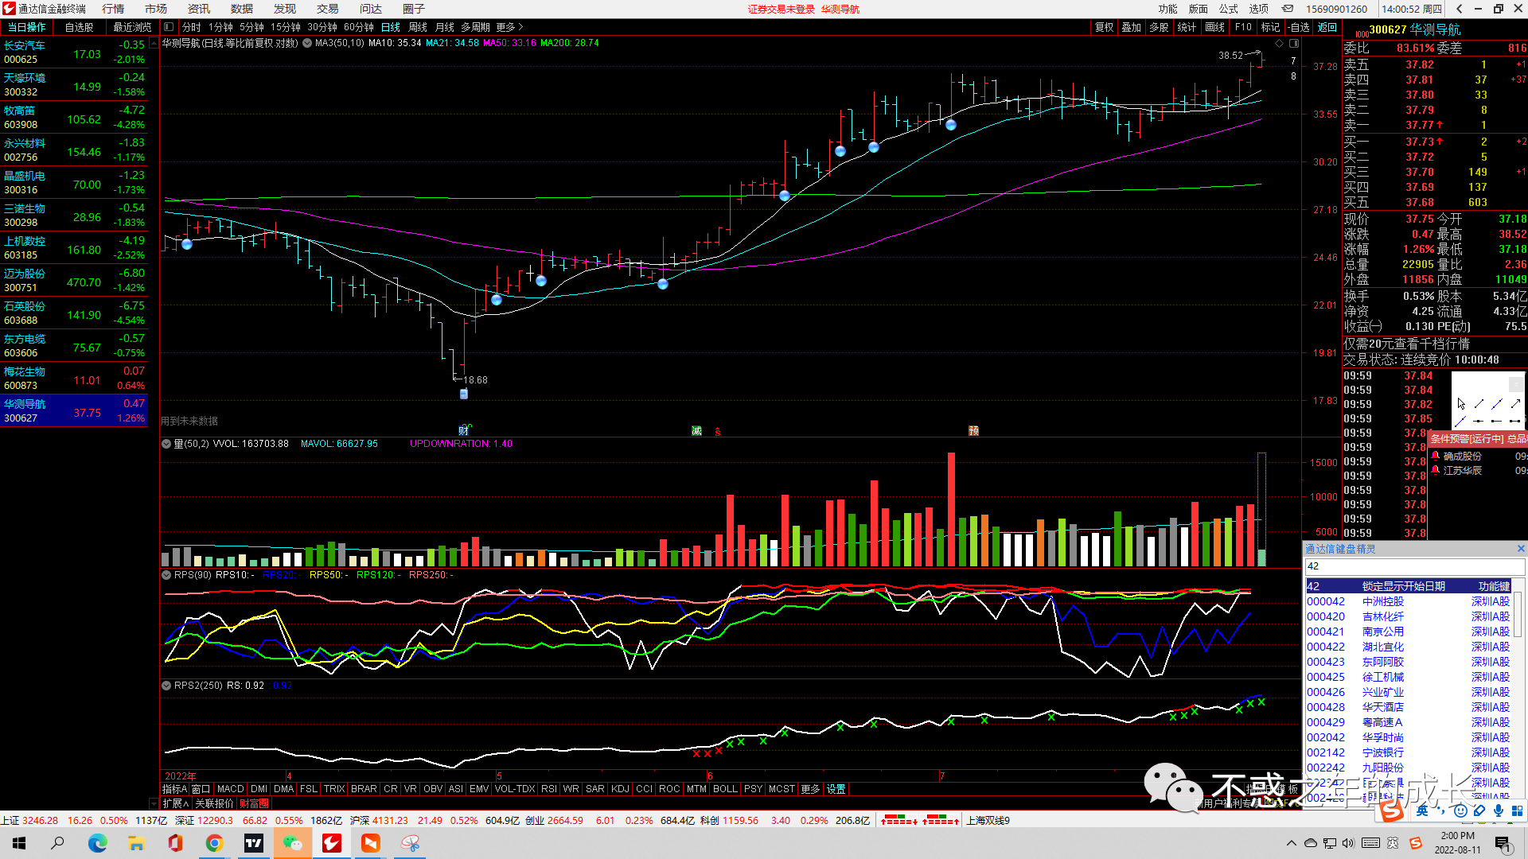Select the horizontal segment drawing tool
This screenshot has height=859, width=1528.
coord(1515,421)
